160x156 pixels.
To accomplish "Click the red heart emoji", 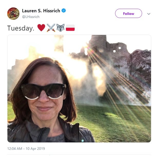I will pos(41,28).
